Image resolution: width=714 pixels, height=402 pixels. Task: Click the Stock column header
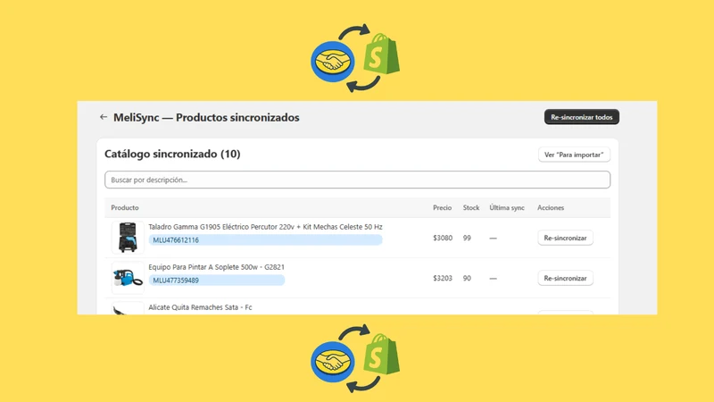tap(471, 207)
